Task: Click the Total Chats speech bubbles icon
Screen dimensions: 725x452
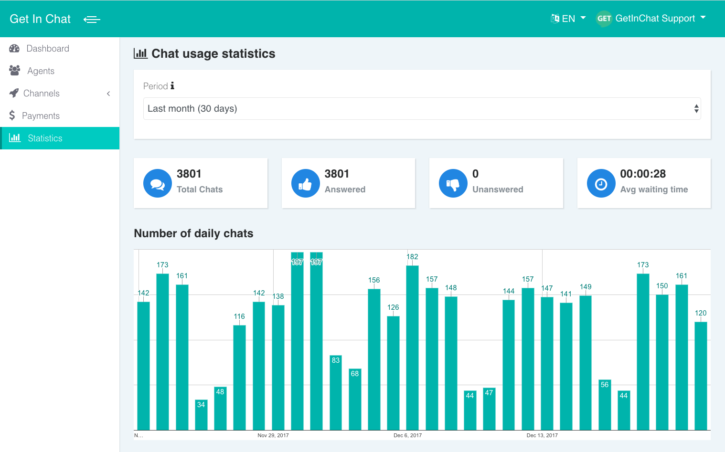Action: pos(158,183)
